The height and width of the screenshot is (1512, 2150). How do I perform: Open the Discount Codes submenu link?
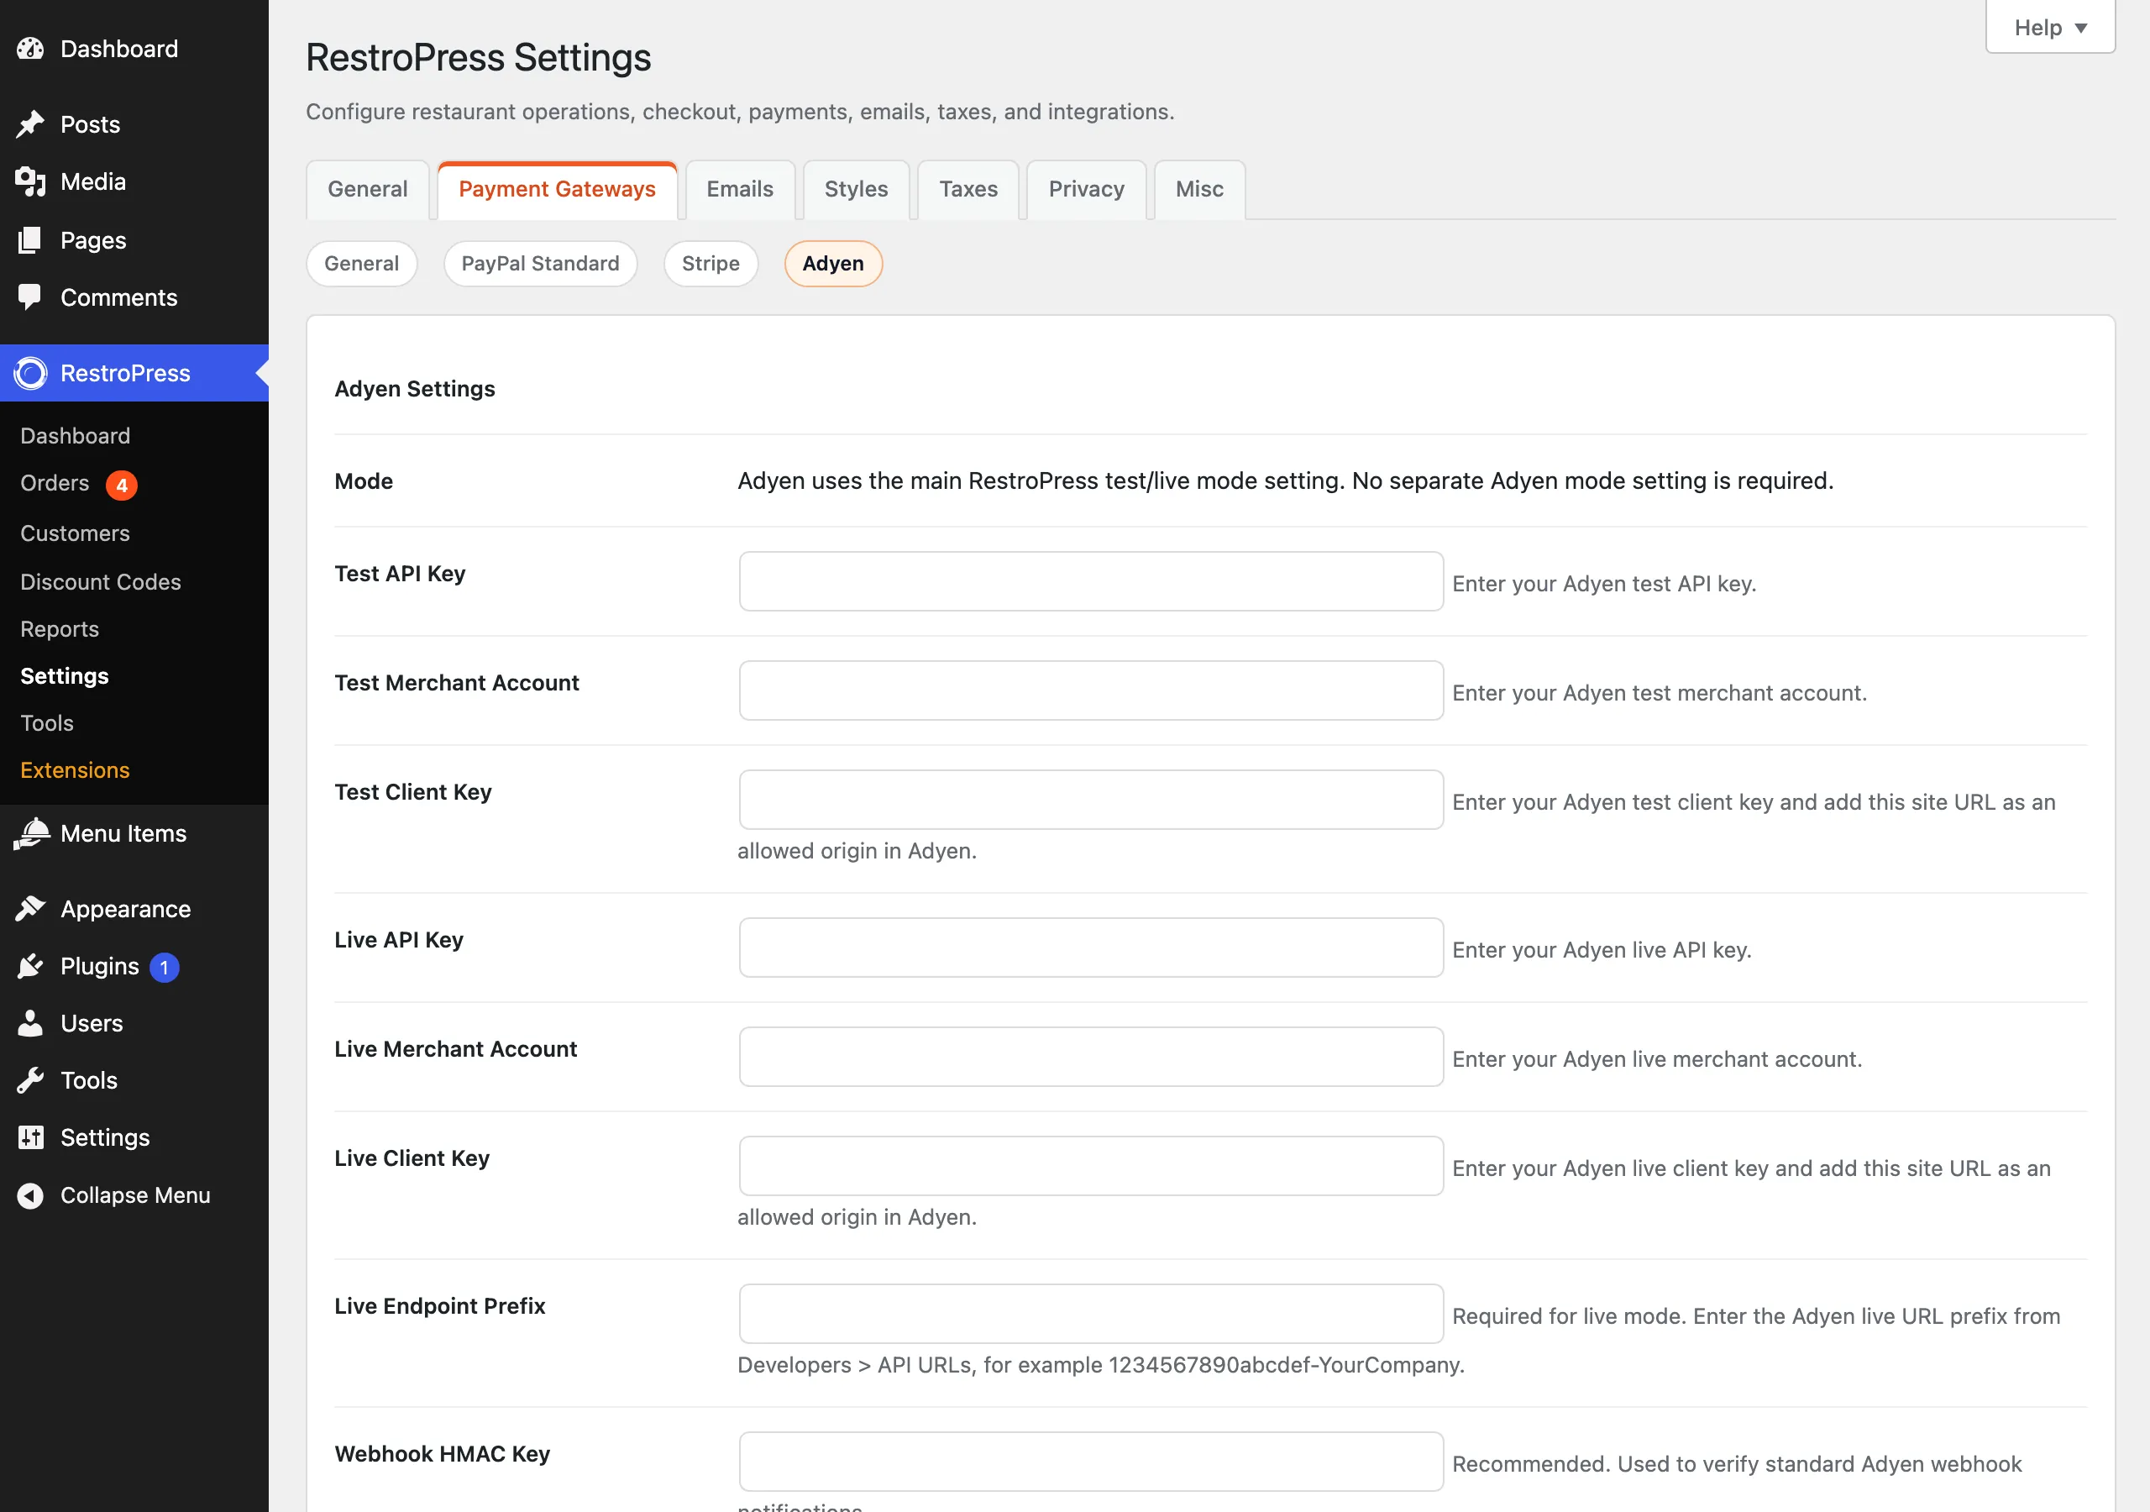tap(100, 582)
